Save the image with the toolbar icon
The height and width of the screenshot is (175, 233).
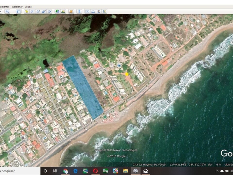pos(99,11)
